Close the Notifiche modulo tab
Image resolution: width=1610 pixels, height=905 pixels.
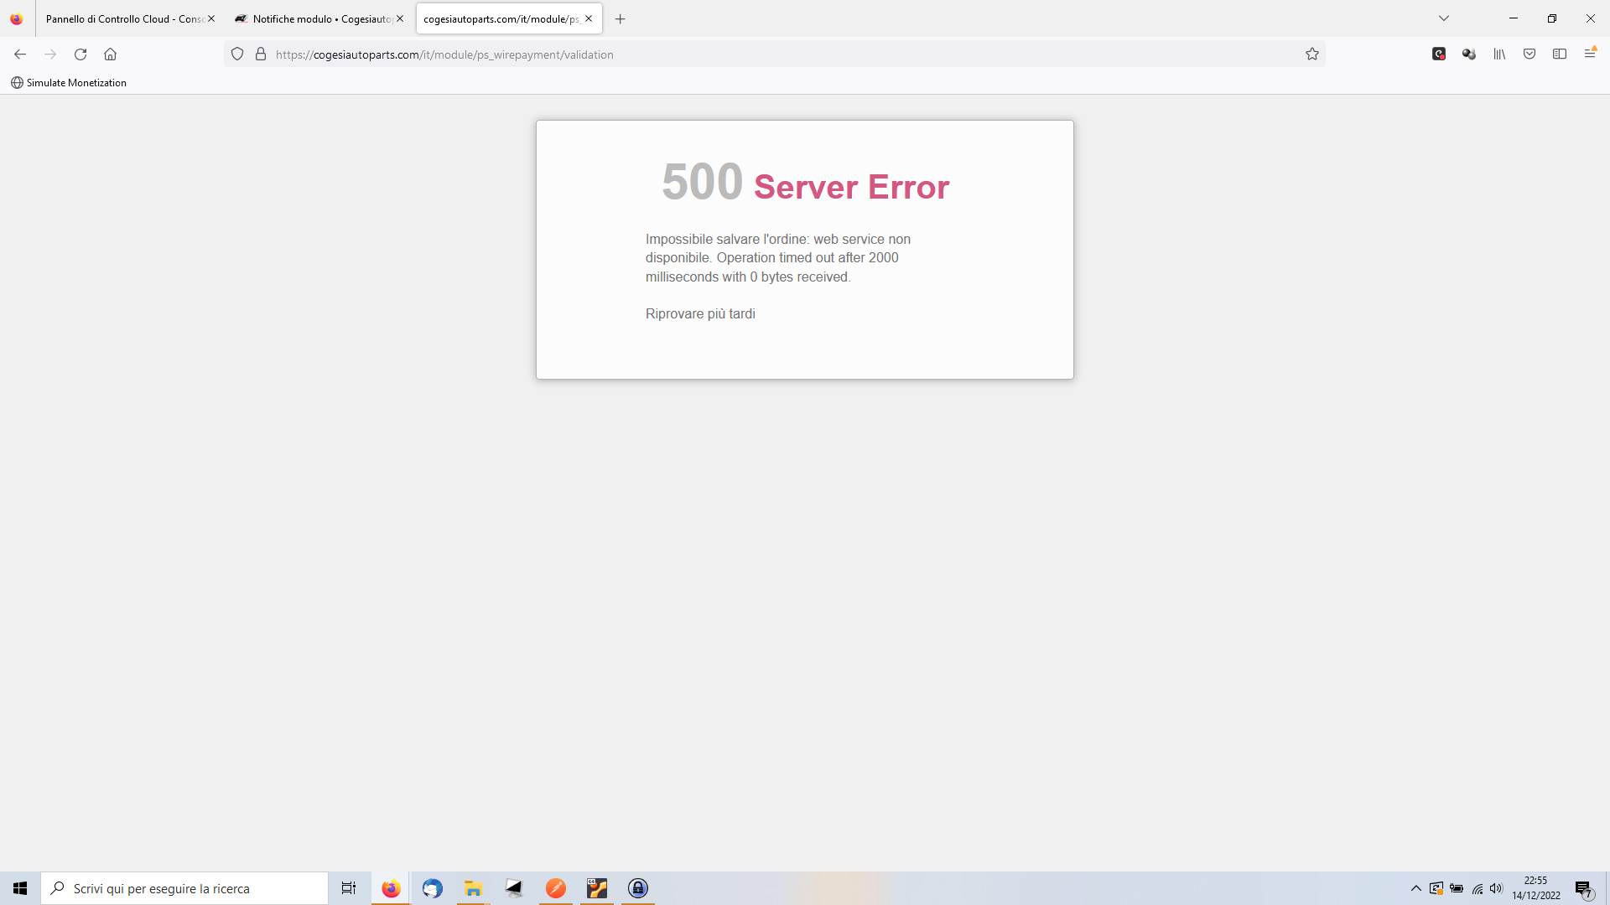[400, 18]
